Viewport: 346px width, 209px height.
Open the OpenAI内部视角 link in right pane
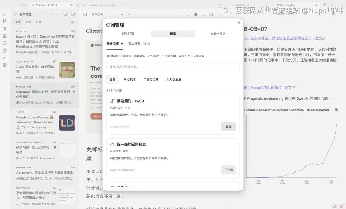[262, 87]
